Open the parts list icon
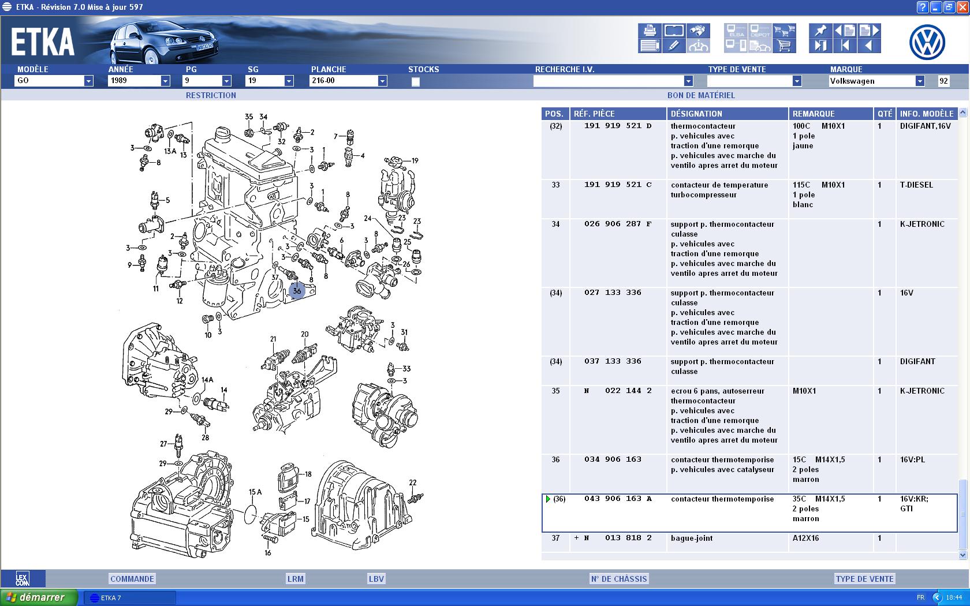 pyautogui.click(x=650, y=46)
